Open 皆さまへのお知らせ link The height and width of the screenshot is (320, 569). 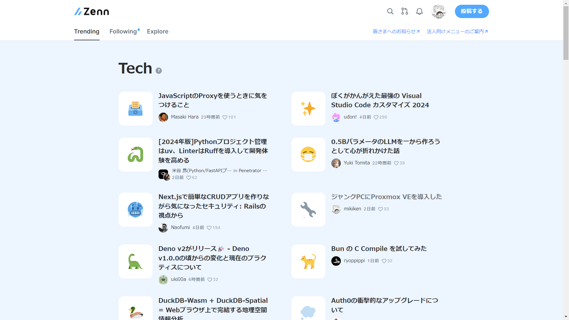click(x=396, y=31)
